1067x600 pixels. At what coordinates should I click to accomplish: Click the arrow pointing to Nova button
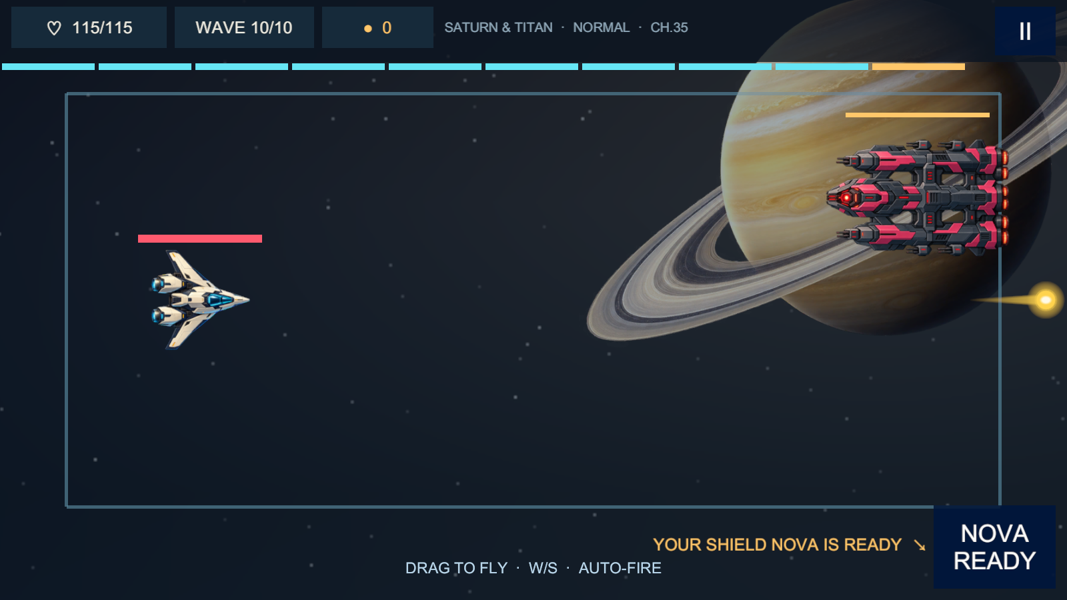coord(920,545)
